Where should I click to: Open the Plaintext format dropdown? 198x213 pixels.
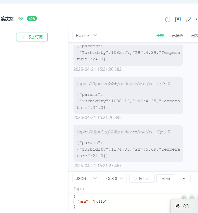86,36
